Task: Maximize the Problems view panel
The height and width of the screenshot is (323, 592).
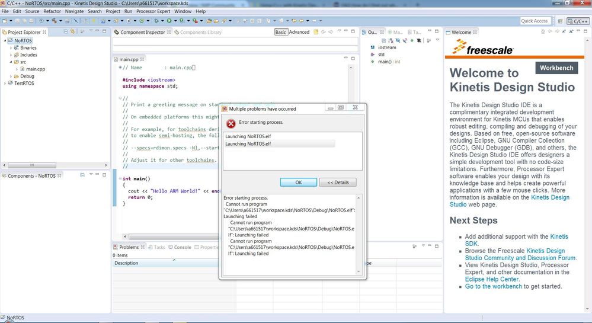Action: click(437, 246)
